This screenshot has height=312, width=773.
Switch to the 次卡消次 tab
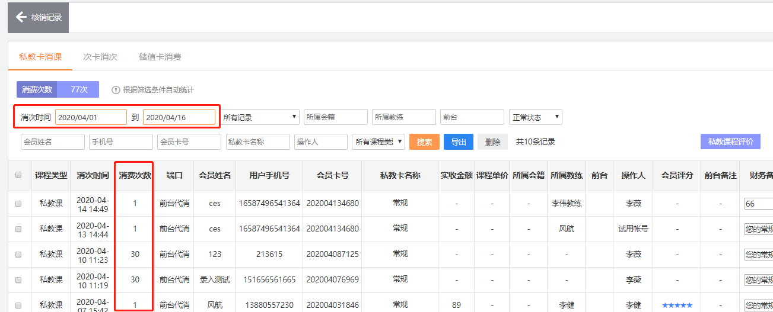pyautogui.click(x=100, y=57)
